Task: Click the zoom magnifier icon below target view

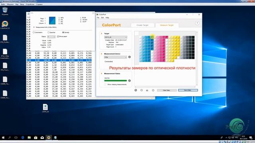Action: pyautogui.click(x=136, y=90)
